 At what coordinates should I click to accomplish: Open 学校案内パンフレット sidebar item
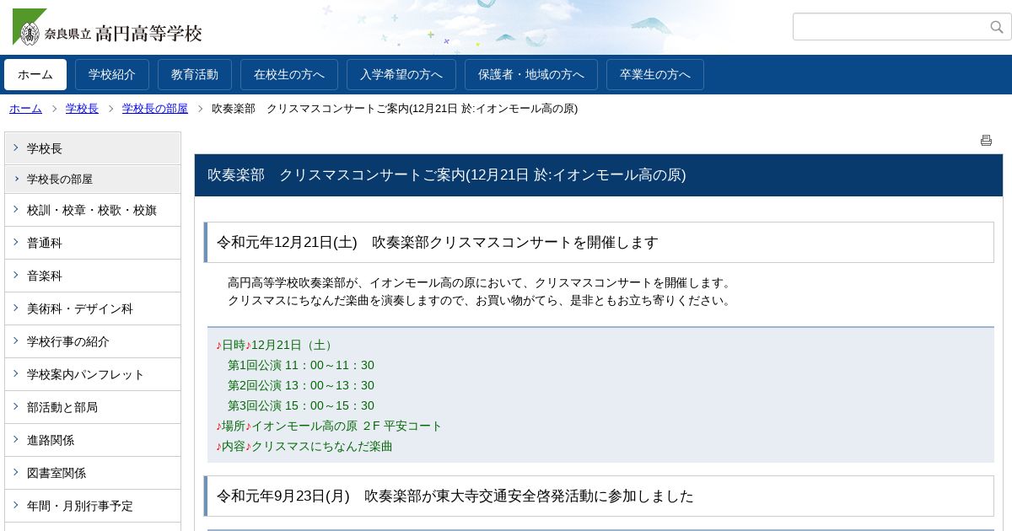point(93,374)
